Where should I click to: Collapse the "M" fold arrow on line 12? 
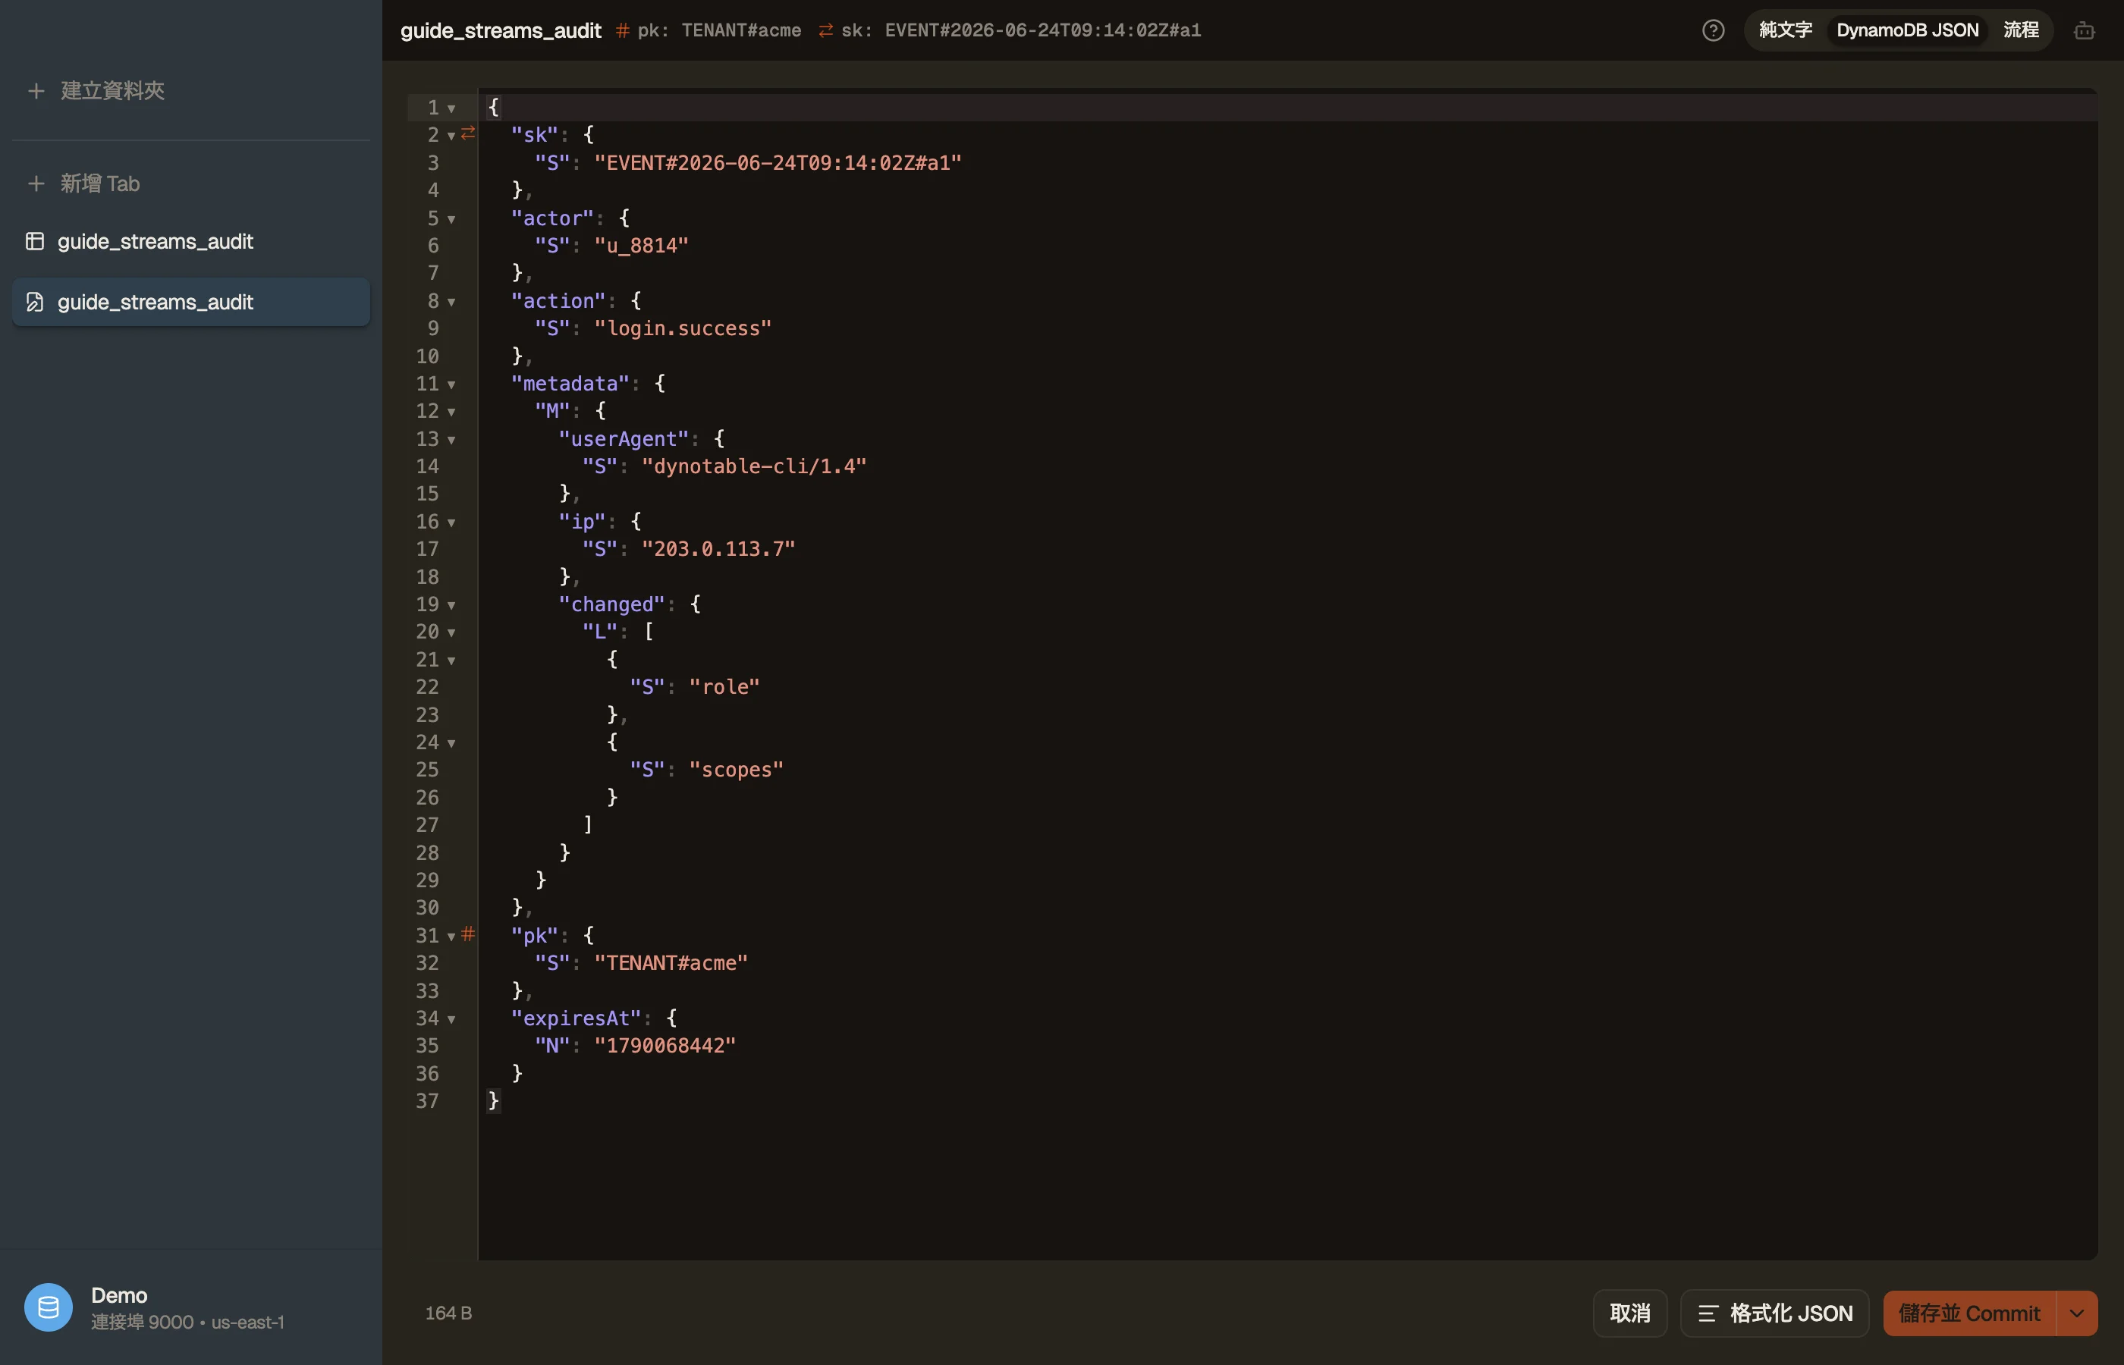(x=451, y=413)
